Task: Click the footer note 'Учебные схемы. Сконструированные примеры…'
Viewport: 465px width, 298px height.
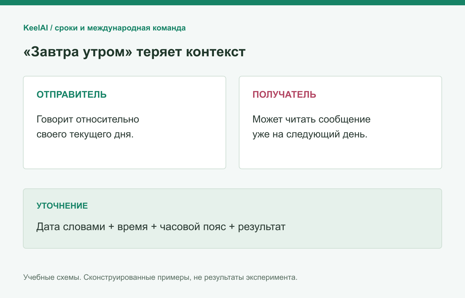Action: pyautogui.click(x=160, y=277)
